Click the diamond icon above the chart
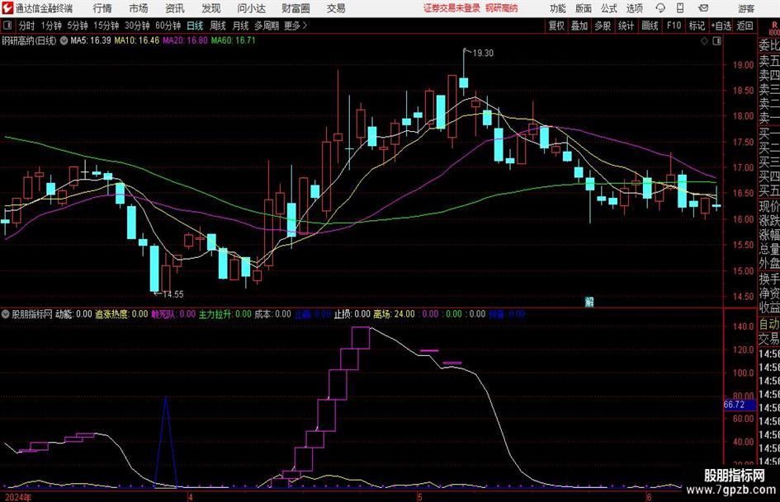 704,41
